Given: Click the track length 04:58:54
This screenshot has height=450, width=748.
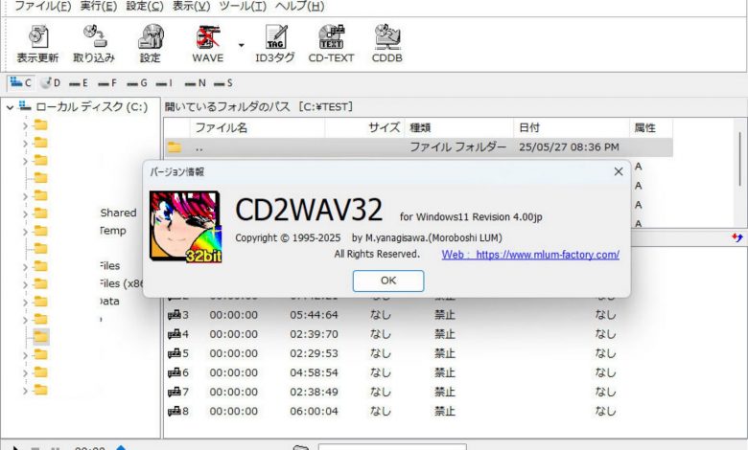Looking at the screenshot, I should (x=314, y=372).
